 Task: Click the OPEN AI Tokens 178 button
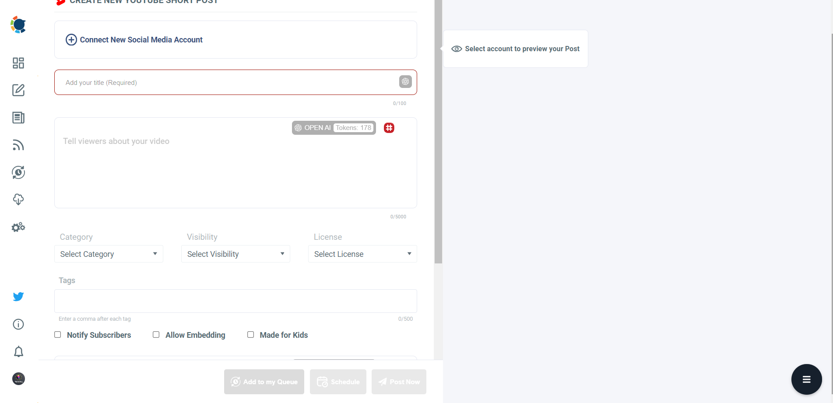pos(333,127)
